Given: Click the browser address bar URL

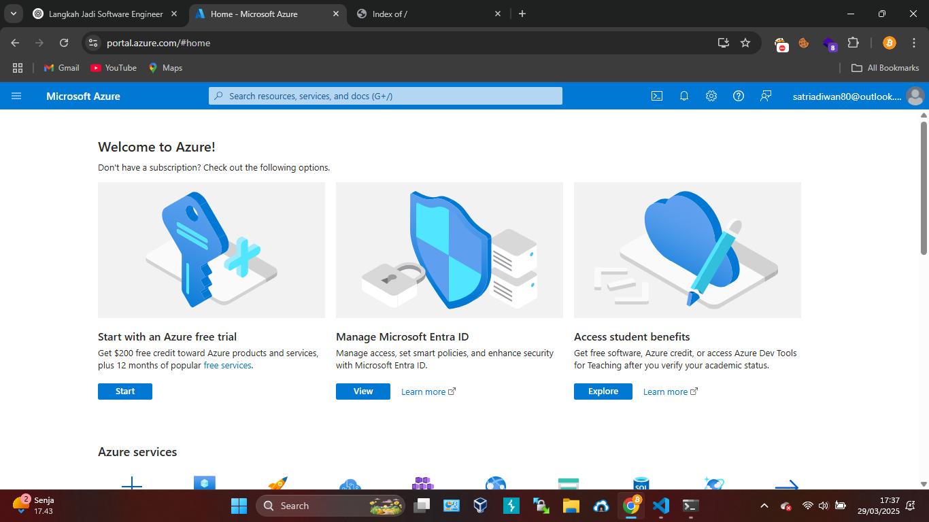Looking at the screenshot, I should click(x=158, y=43).
